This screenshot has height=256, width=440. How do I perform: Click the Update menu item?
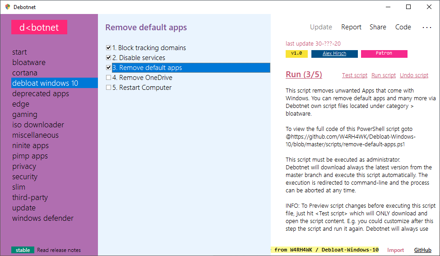pyautogui.click(x=321, y=27)
